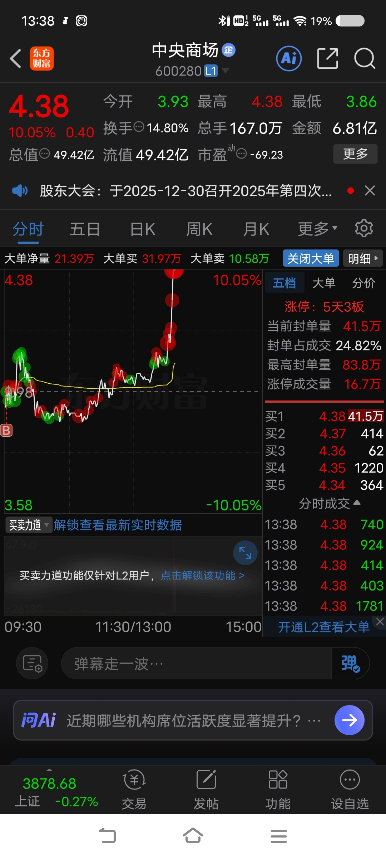Tap the 中央商场 stock title
The height and width of the screenshot is (859, 386).
(x=185, y=50)
